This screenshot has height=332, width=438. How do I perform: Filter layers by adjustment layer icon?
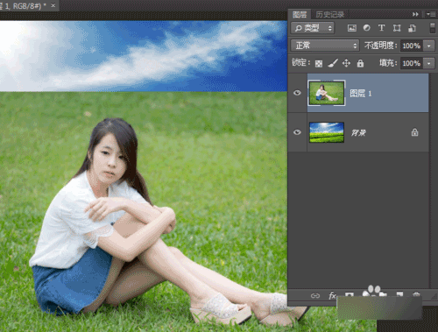(x=367, y=28)
